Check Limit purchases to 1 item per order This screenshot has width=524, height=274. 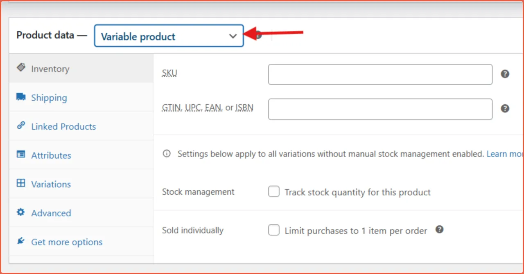coord(273,230)
